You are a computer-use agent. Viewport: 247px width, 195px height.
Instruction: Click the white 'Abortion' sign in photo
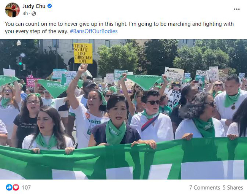coord(174,74)
